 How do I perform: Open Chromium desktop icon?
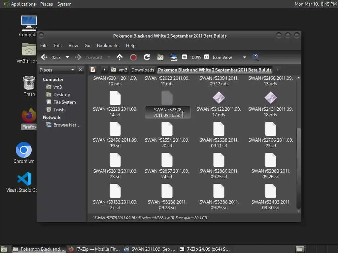pos(24,153)
